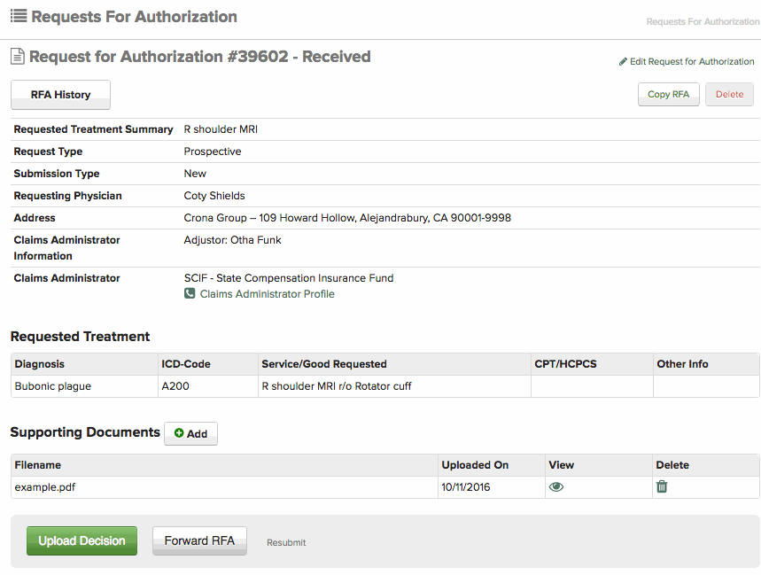Image resolution: width=761 pixels, height=575 pixels.
Task: Click the Uploaded On column header
Action: pos(475,465)
